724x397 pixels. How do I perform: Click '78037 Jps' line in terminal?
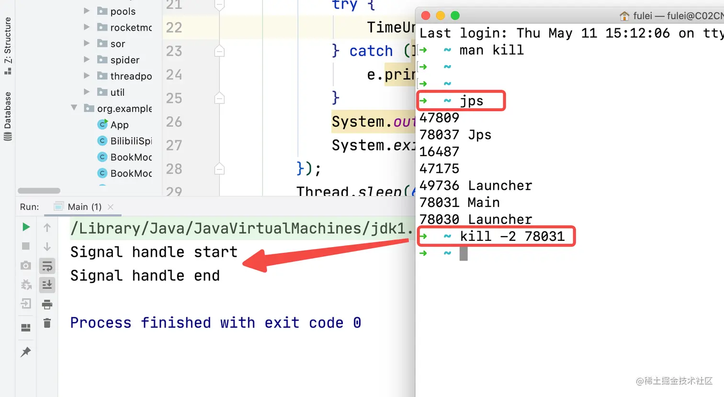click(x=455, y=135)
